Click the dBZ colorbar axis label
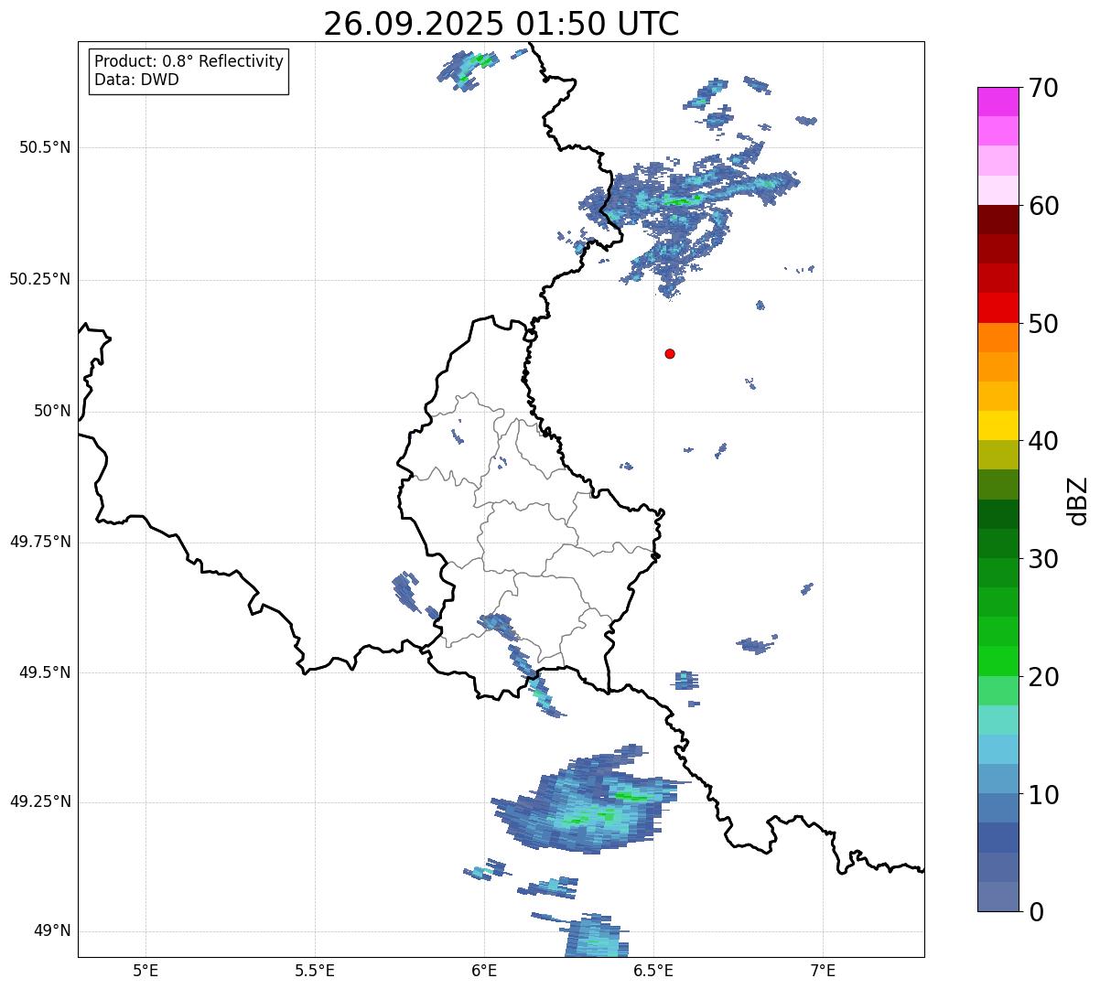This screenshot has width=1100, height=989. point(1078,500)
